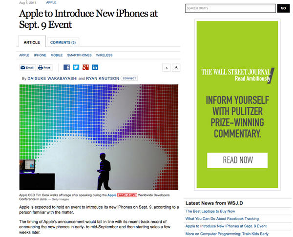Click Connect next to Ryan Knutson
The width and height of the screenshot is (293, 237).
(129, 79)
